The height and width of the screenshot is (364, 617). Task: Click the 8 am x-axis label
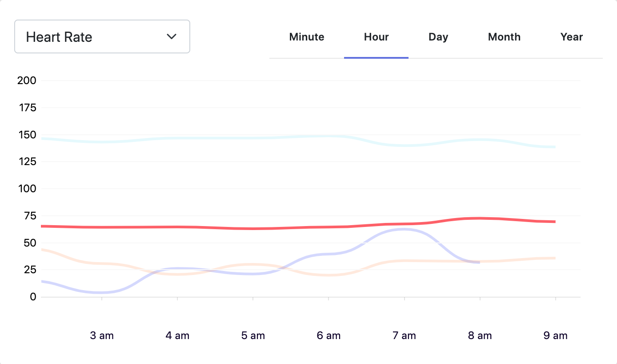[x=480, y=336]
